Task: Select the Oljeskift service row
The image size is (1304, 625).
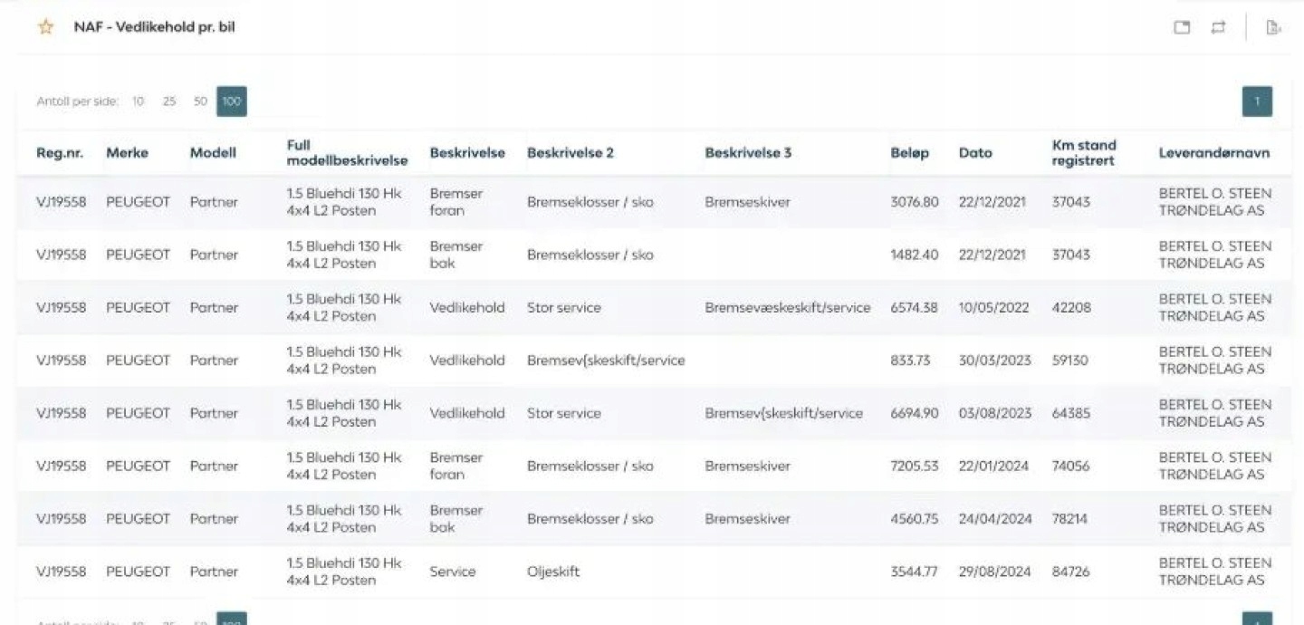Action: point(553,572)
